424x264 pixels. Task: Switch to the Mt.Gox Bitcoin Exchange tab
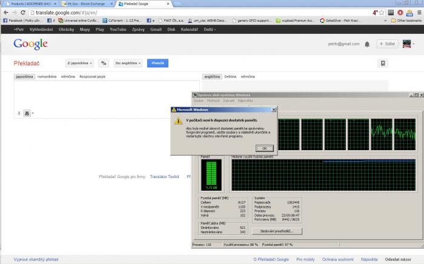pyautogui.click(x=86, y=4)
